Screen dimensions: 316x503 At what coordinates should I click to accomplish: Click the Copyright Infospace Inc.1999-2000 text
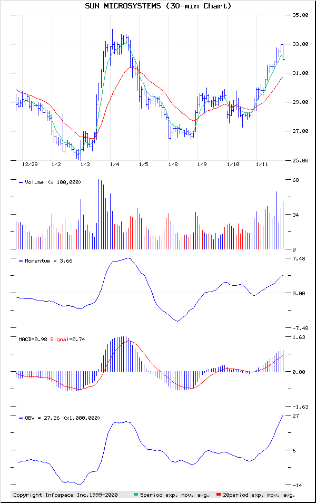[x=65, y=495]
